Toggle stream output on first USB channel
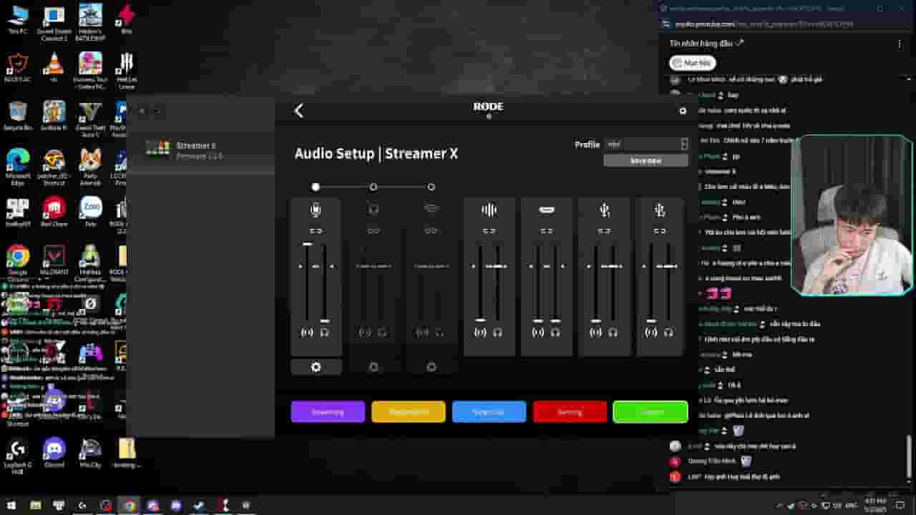The width and height of the screenshot is (916, 515). point(596,333)
